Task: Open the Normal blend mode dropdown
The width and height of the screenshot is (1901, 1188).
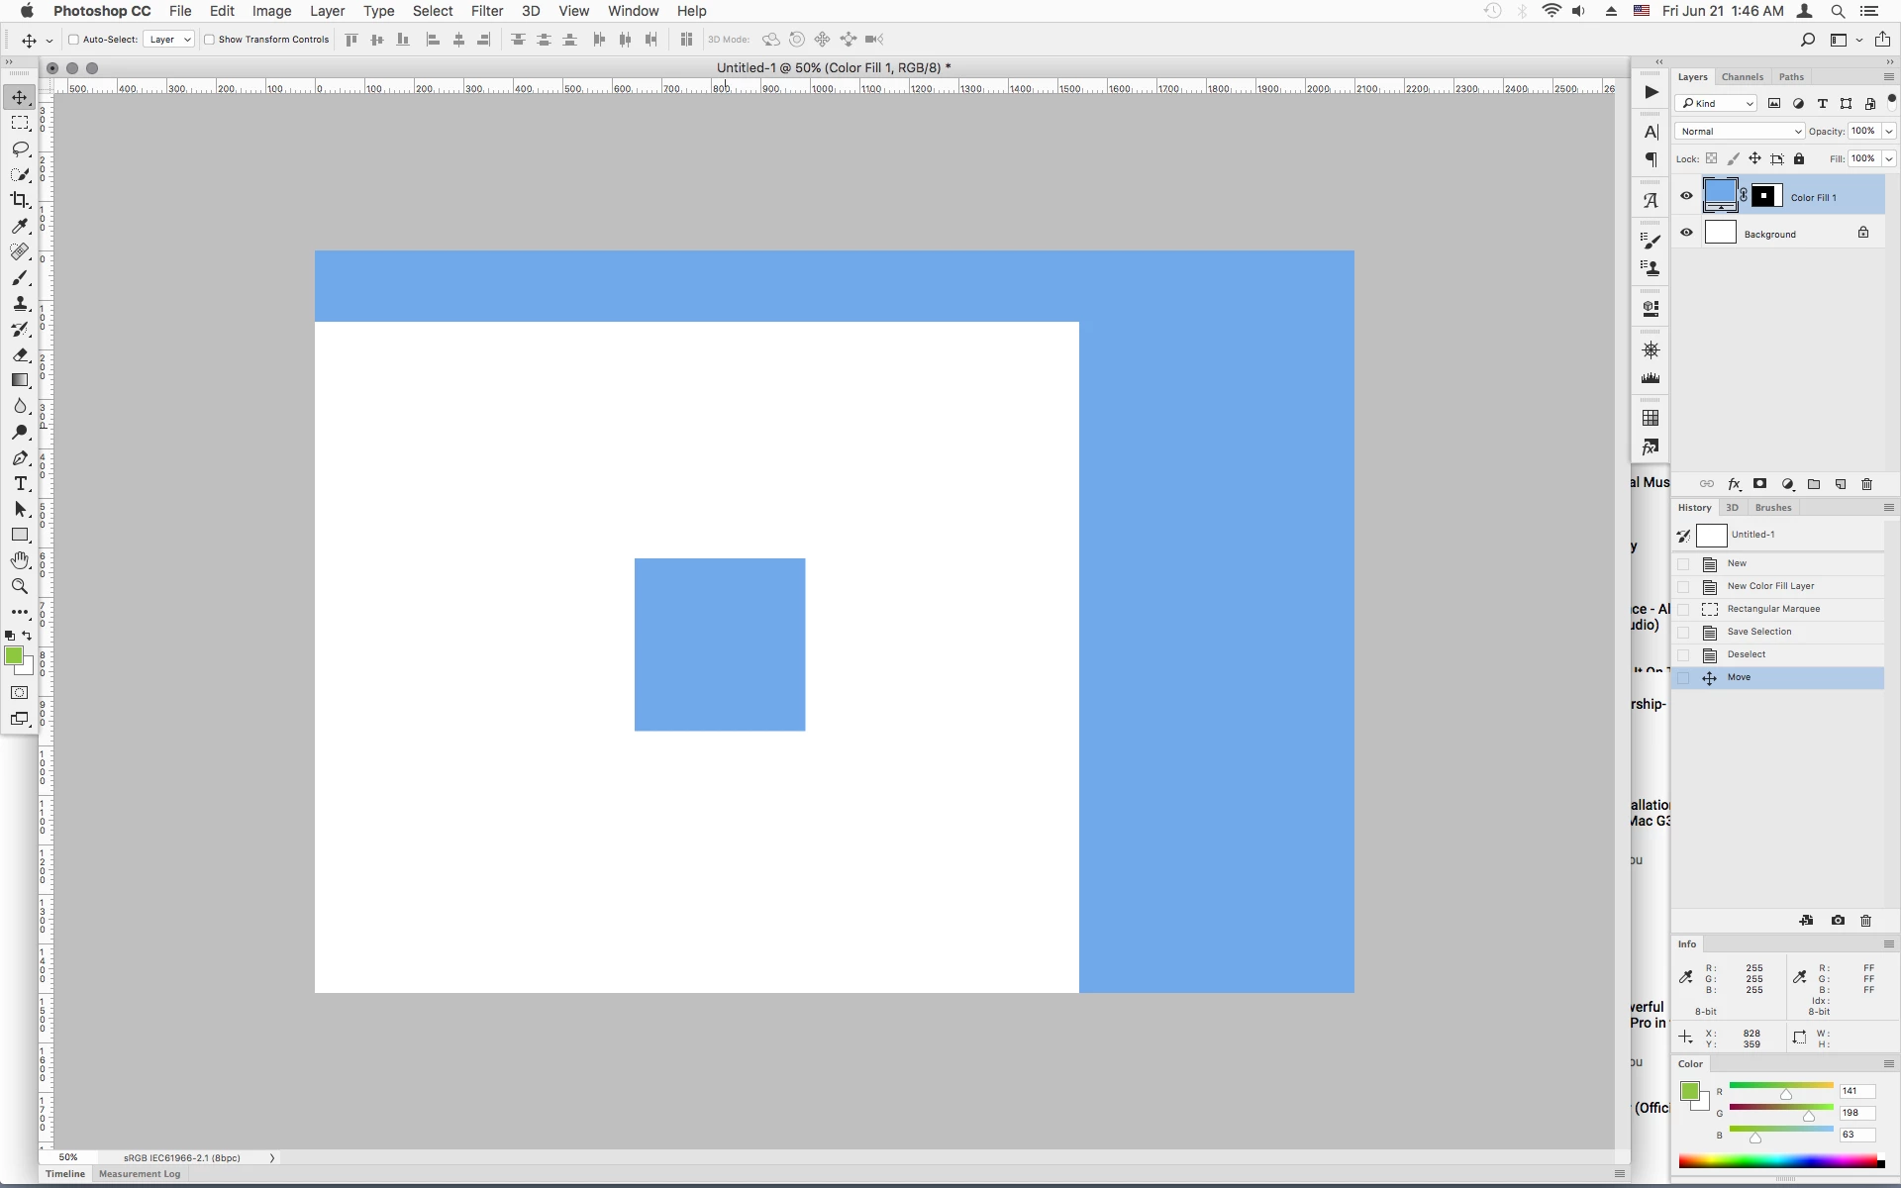Action: click(x=1740, y=131)
